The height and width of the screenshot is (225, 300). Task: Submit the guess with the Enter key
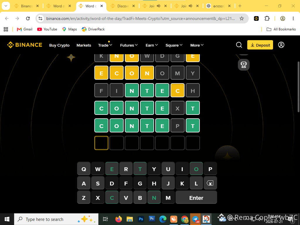click(196, 198)
